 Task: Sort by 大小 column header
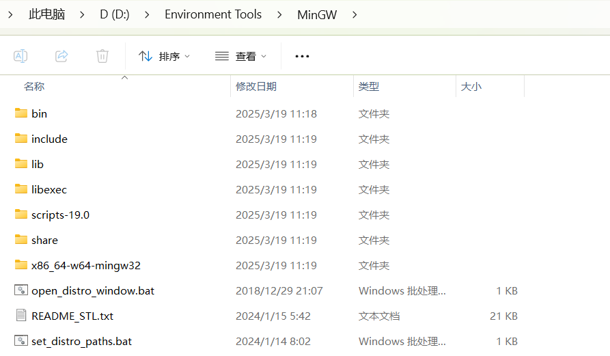(x=471, y=87)
